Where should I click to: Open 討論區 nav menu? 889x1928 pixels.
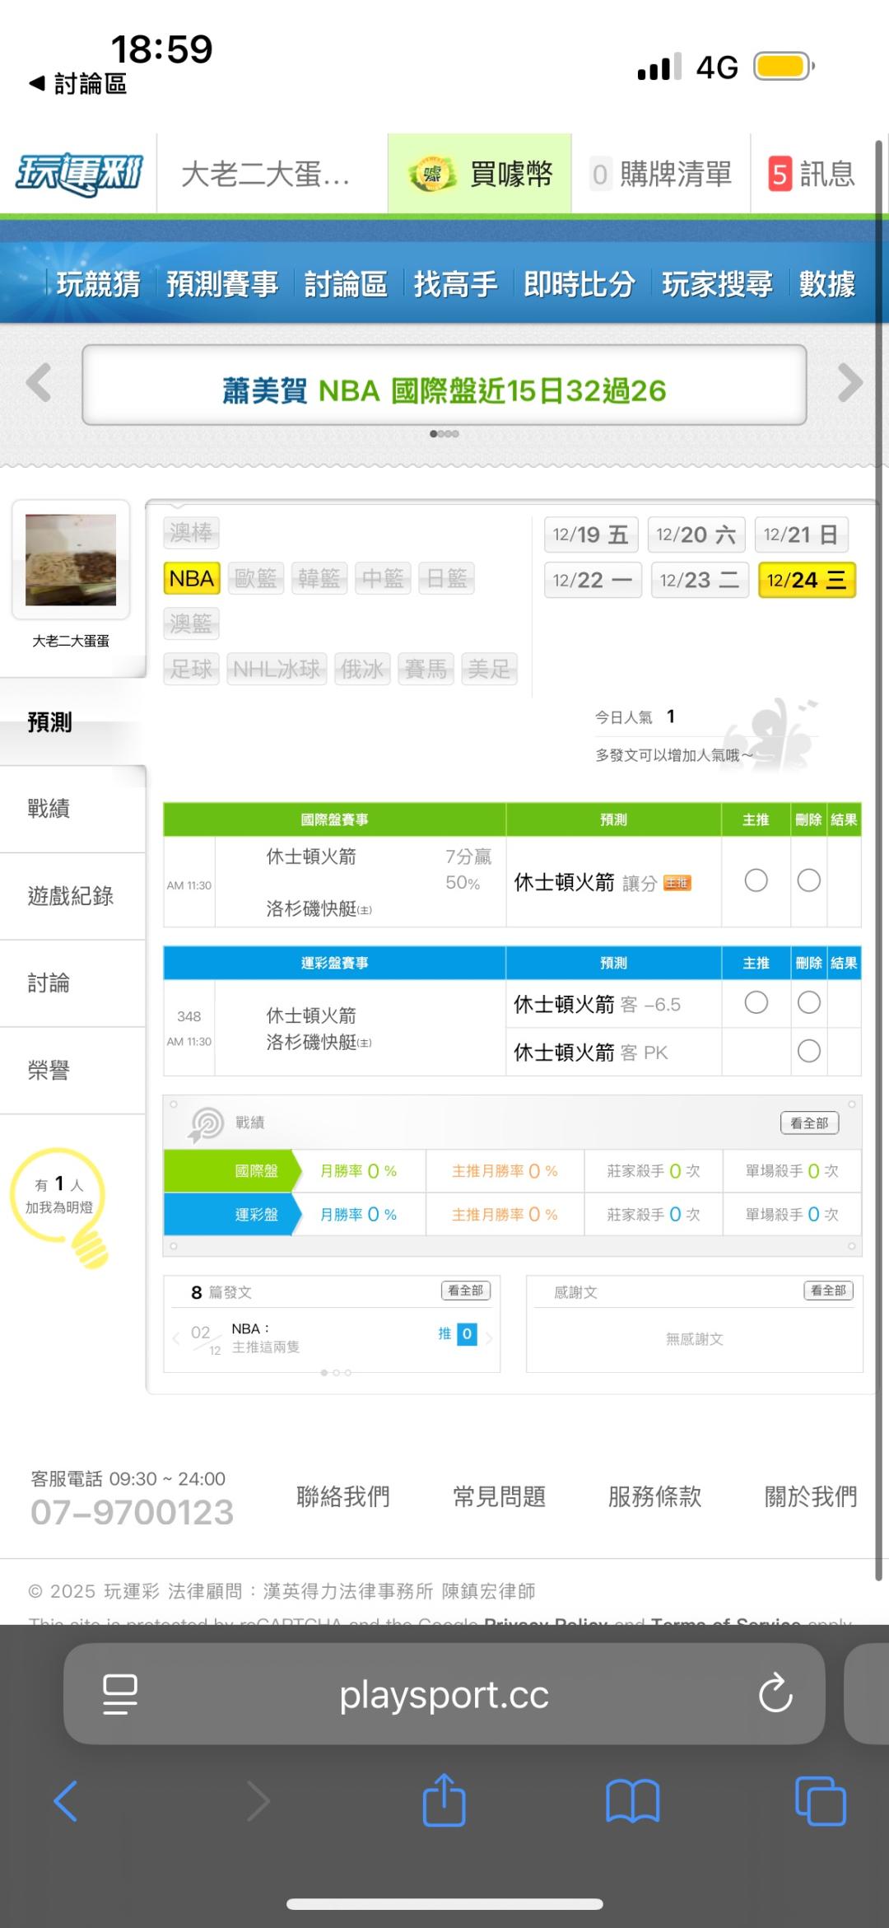346,284
